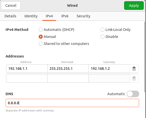Edit the address field 192.168.1.1

pos(27,69)
